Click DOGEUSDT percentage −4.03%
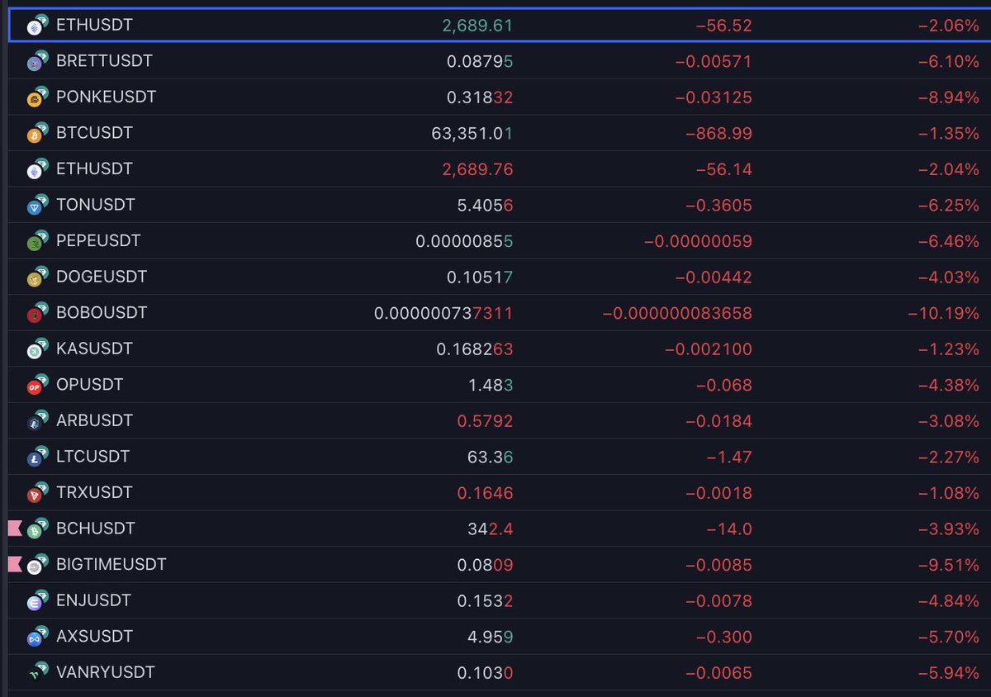This screenshot has height=697, width=991. click(x=948, y=277)
